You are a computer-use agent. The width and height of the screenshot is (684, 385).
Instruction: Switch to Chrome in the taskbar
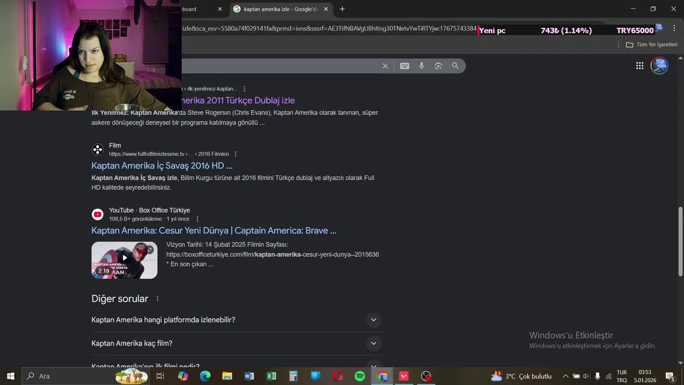(x=382, y=376)
